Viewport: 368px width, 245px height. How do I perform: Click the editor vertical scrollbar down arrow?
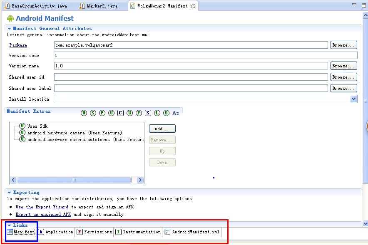366,224
